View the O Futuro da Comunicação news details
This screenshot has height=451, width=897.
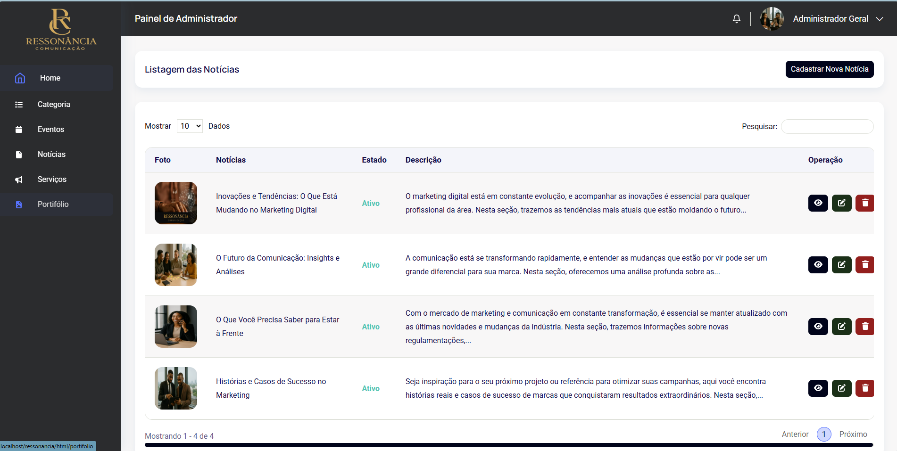(x=818, y=265)
